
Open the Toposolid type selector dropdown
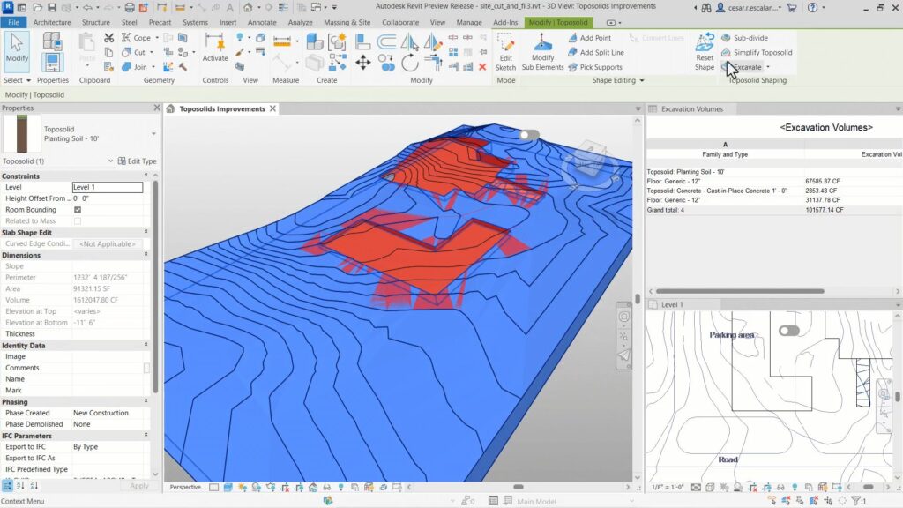click(154, 134)
